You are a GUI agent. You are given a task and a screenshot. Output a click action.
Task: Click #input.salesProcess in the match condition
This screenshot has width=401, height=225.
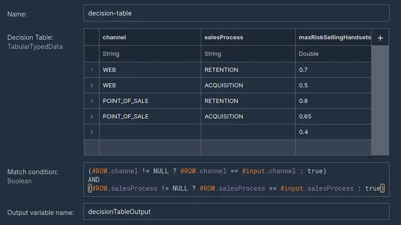coord(317,188)
